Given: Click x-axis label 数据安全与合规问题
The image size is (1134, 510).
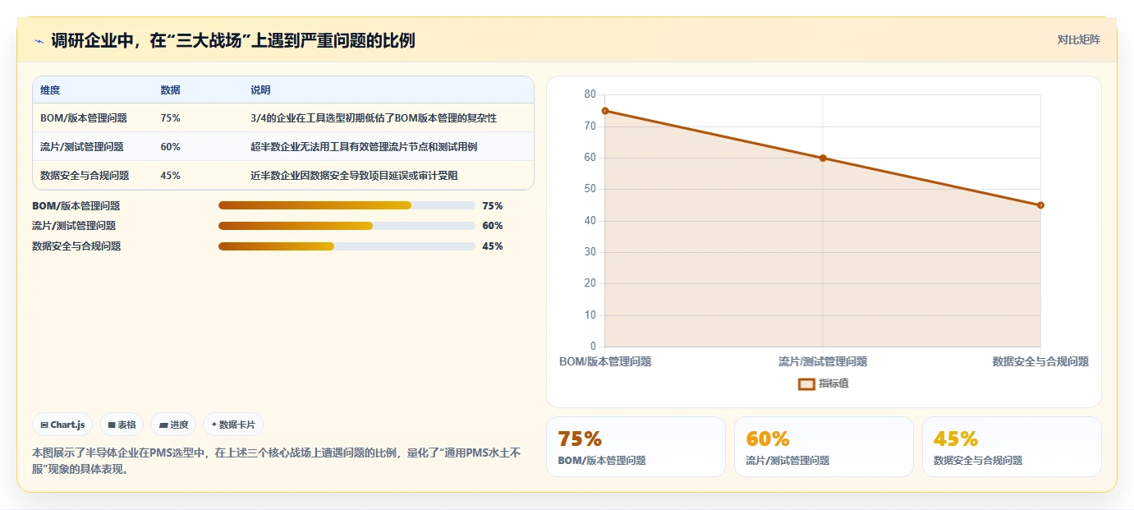Looking at the screenshot, I should (1040, 361).
